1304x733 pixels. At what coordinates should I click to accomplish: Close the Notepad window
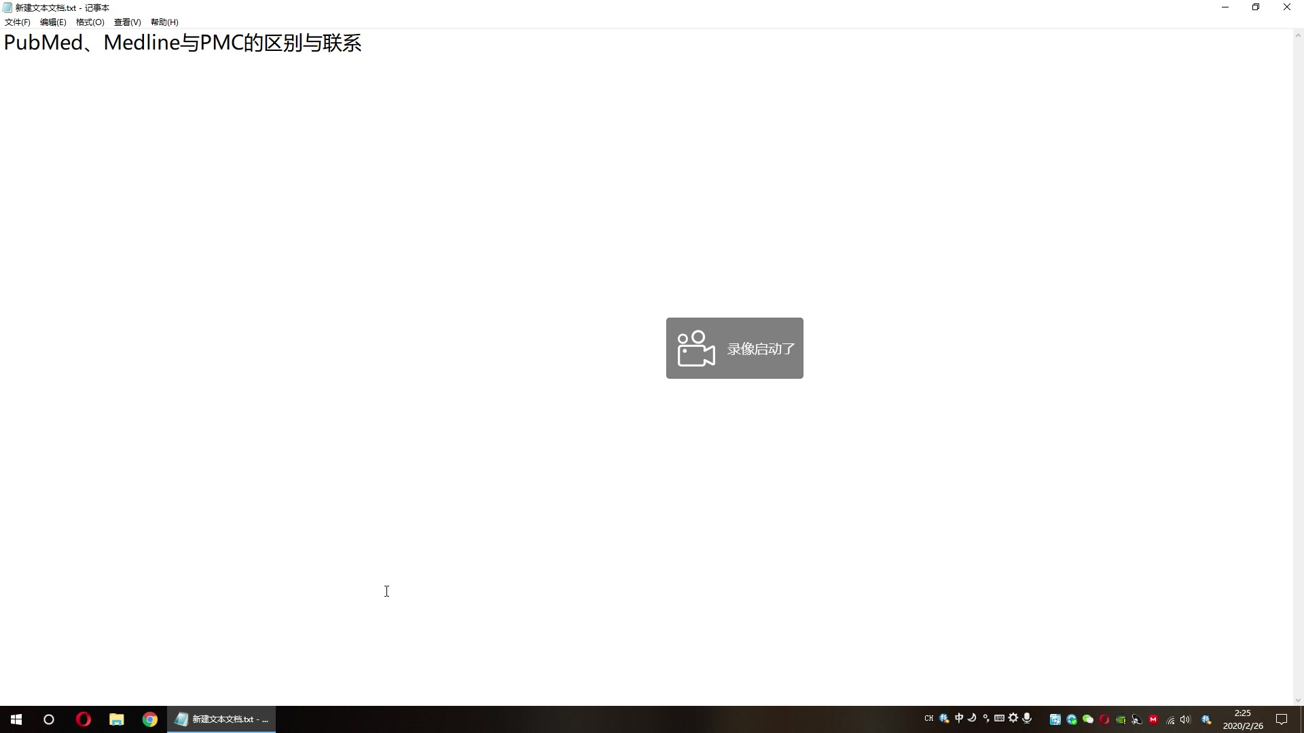point(1287,7)
